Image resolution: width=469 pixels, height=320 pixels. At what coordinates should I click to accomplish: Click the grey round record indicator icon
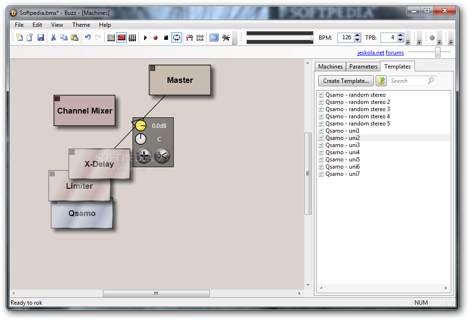click(x=432, y=38)
